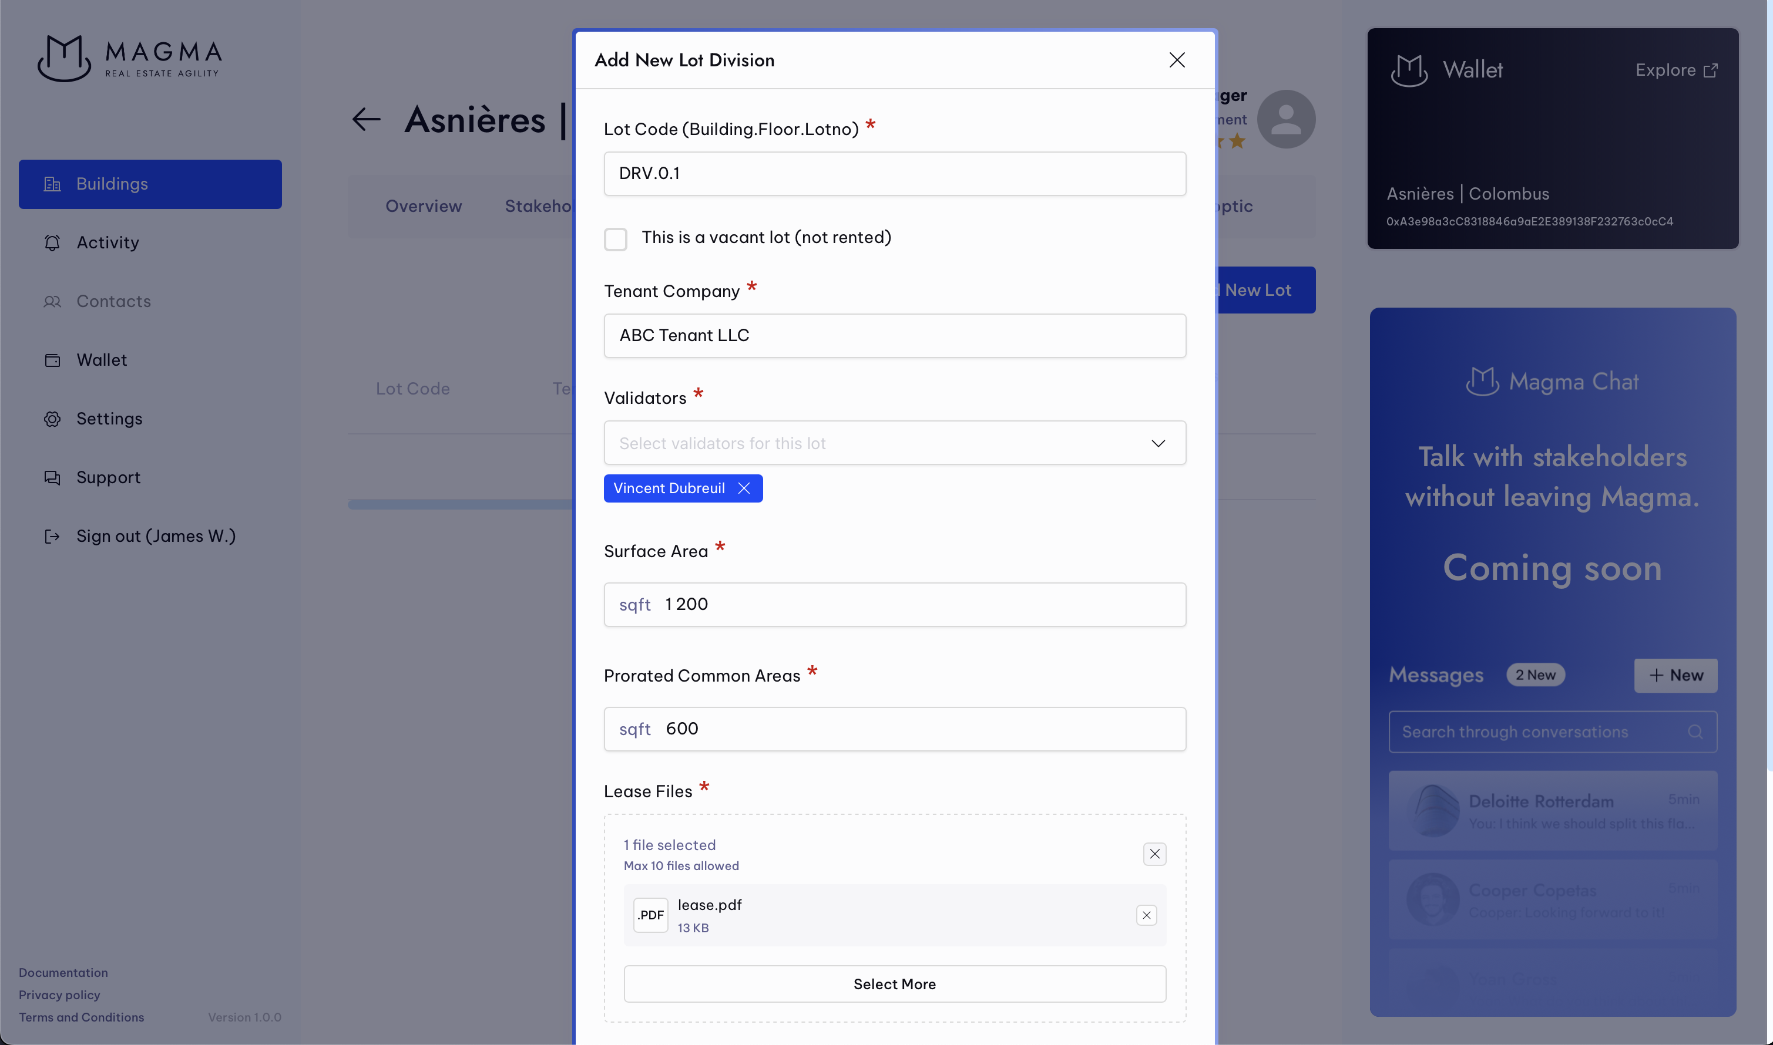The height and width of the screenshot is (1045, 1773).
Task: Open the Explore wallet link
Action: pyautogui.click(x=1675, y=70)
